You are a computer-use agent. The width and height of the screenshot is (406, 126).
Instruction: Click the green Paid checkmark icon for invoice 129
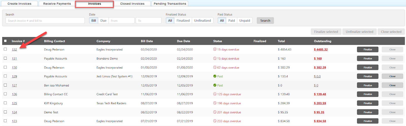tap(215, 76)
